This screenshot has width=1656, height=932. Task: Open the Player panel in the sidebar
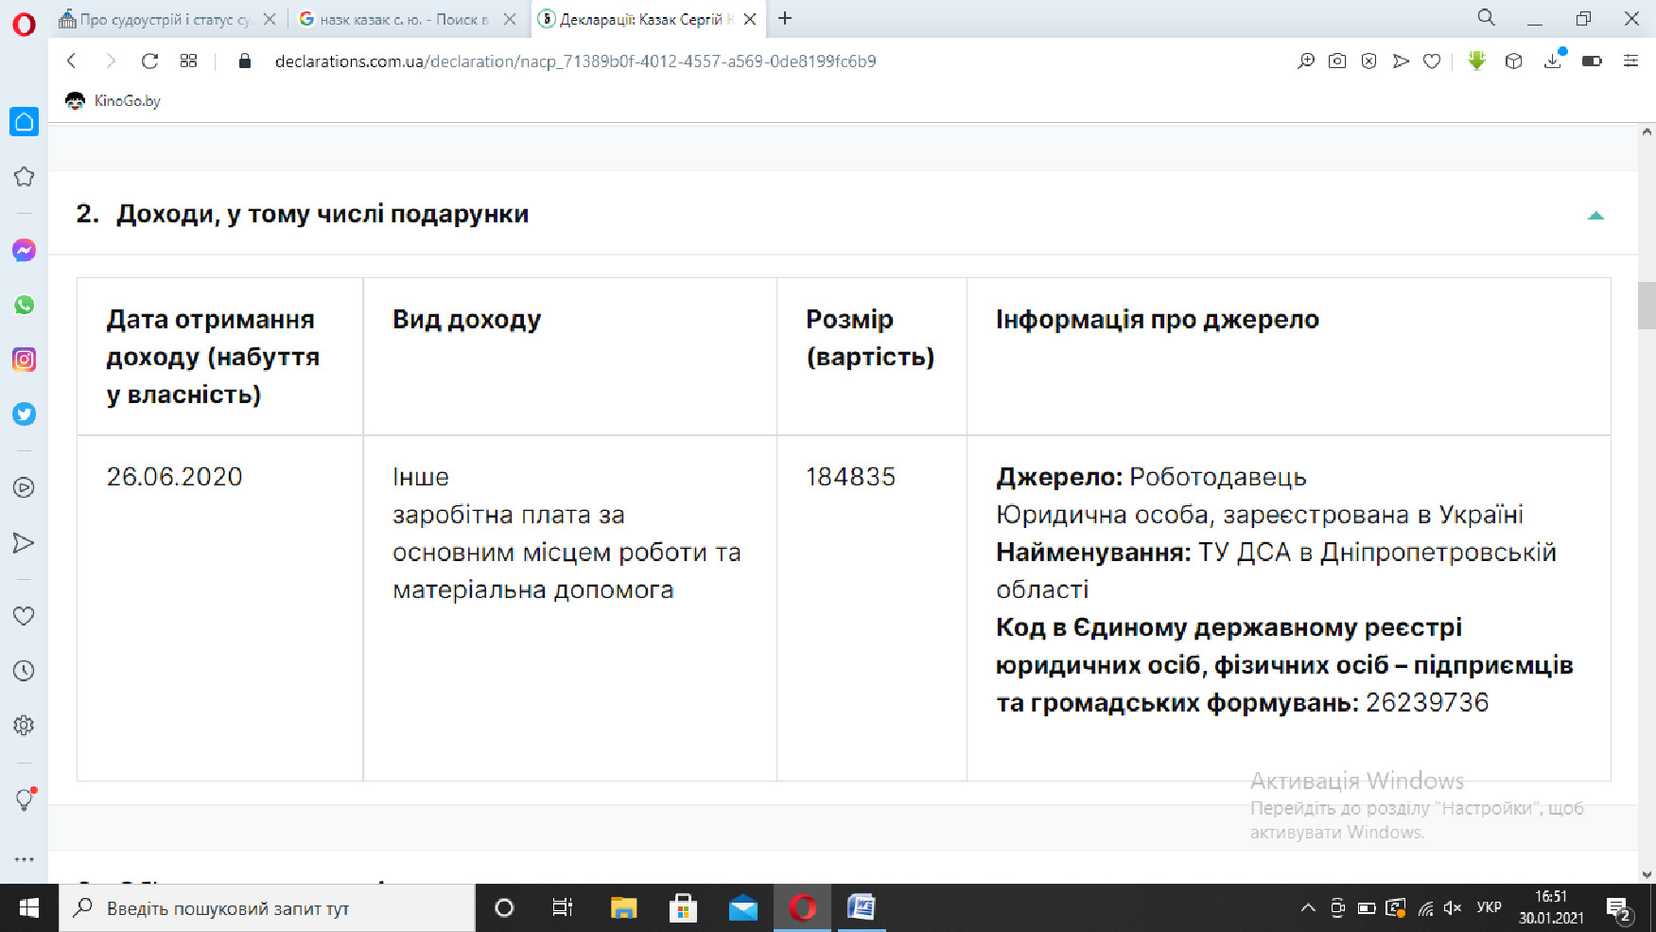[x=24, y=487]
